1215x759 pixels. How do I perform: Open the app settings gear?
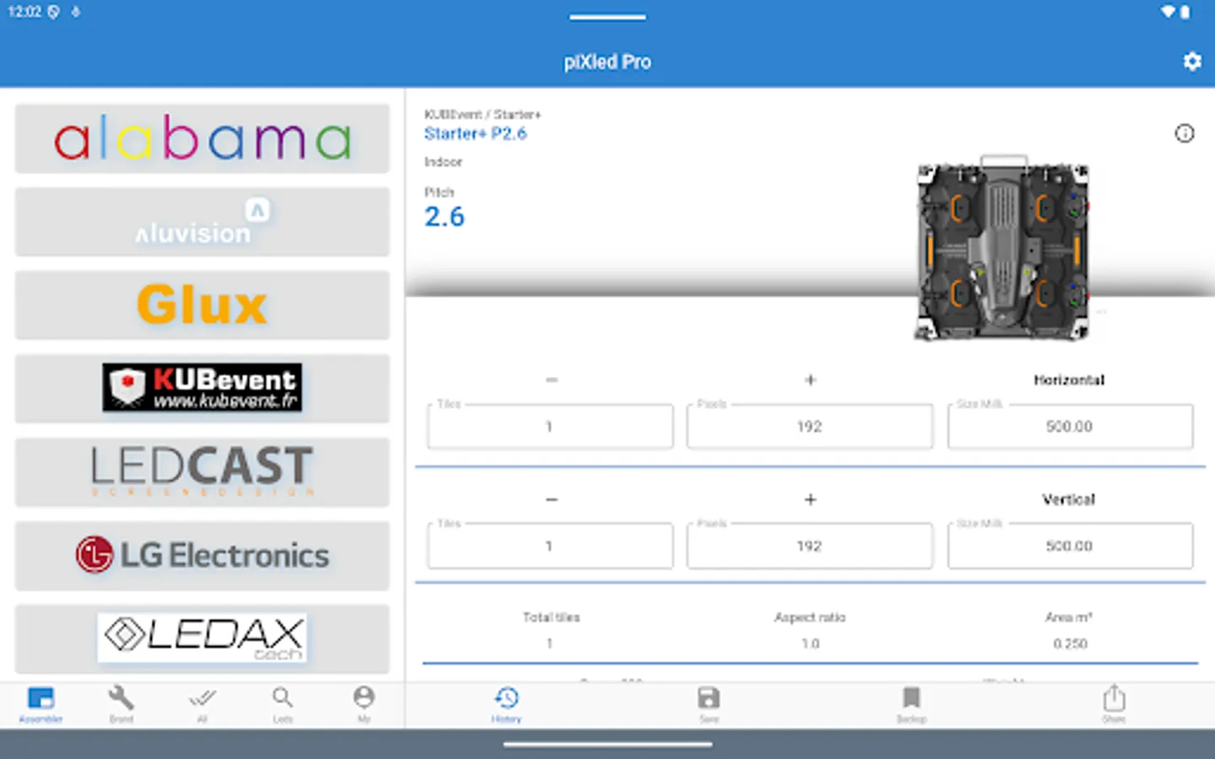point(1191,61)
